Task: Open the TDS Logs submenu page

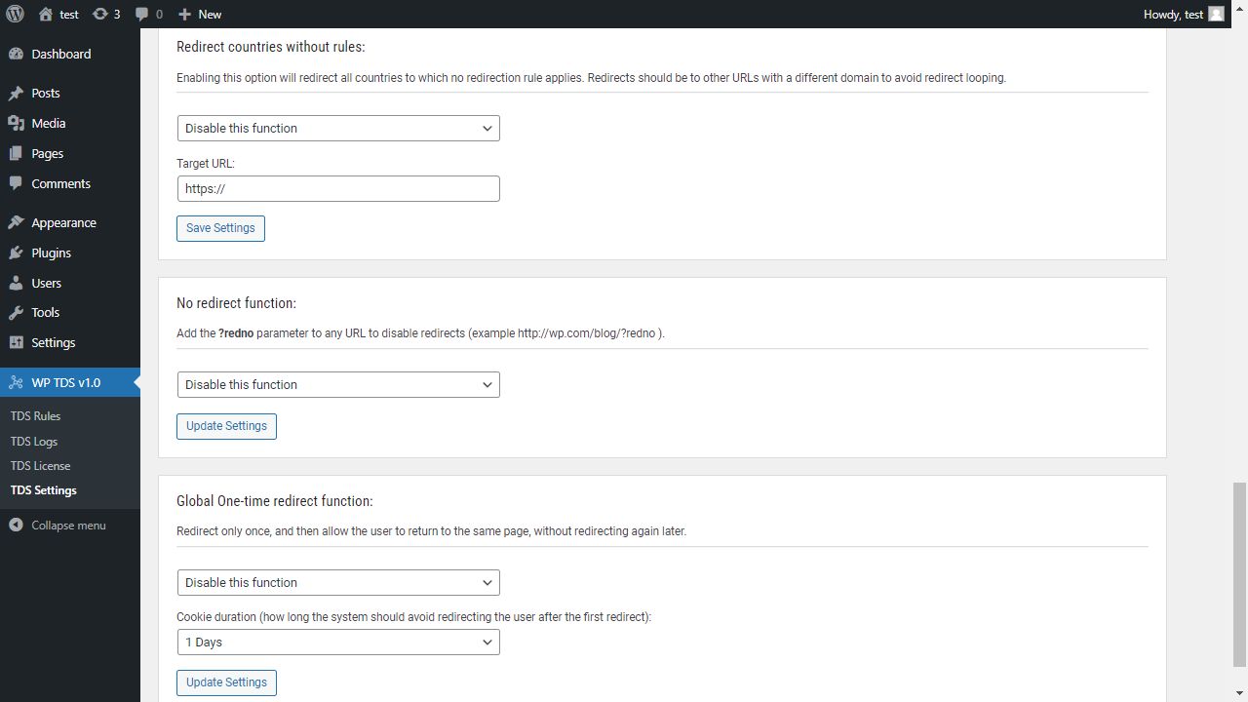Action: point(34,441)
